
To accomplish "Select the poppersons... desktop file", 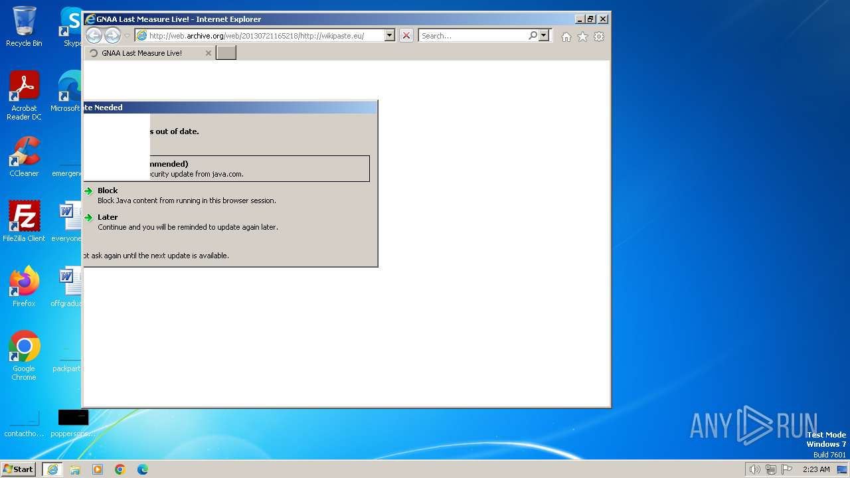I will click(73, 424).
